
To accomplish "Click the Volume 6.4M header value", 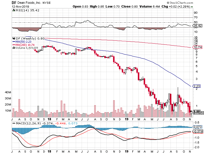I will 150,6.
